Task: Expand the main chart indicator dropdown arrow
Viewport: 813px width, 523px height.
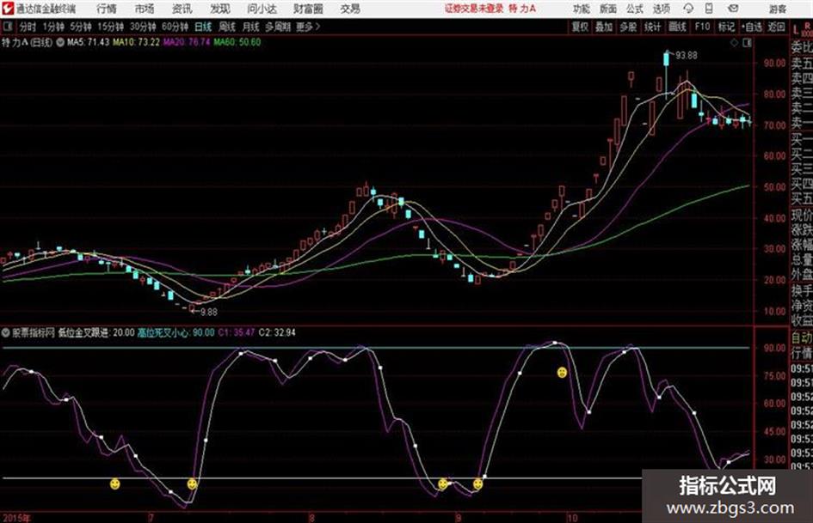Action: tap(60, 42)
